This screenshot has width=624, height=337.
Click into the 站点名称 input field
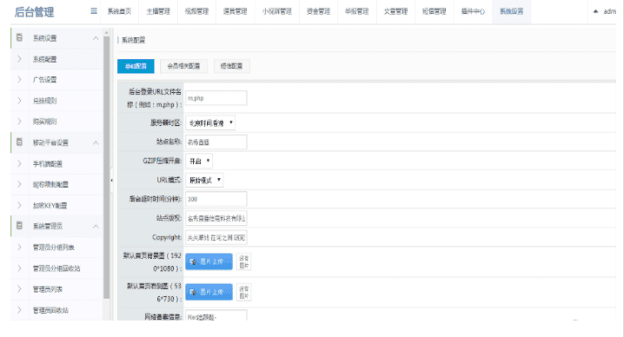coord(216,142)
